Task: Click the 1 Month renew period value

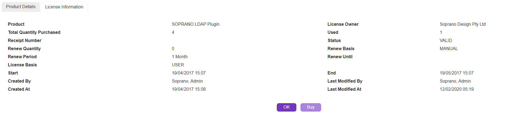Action: pyautogui.click(x=180, y=57)
